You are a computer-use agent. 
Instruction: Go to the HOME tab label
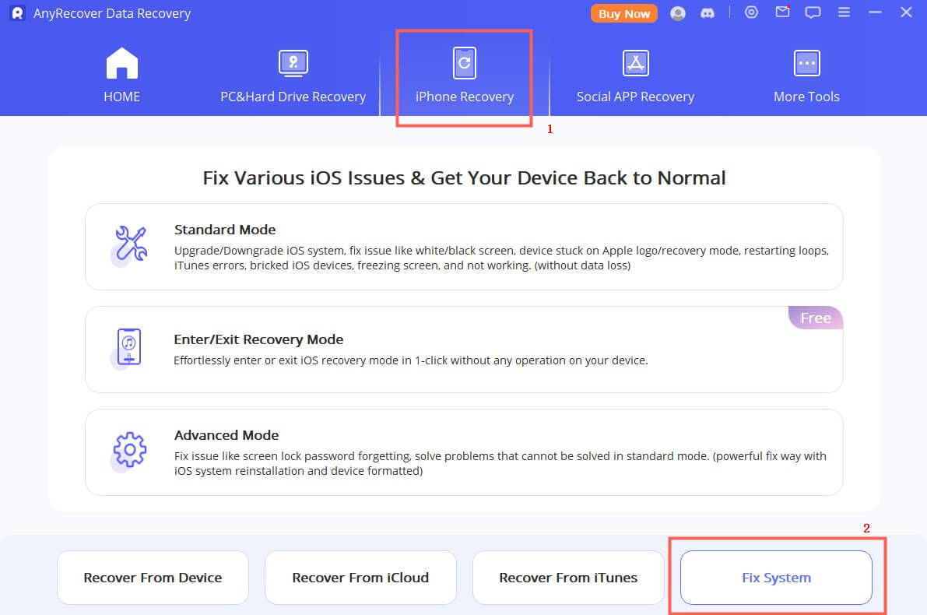point(121,97)
